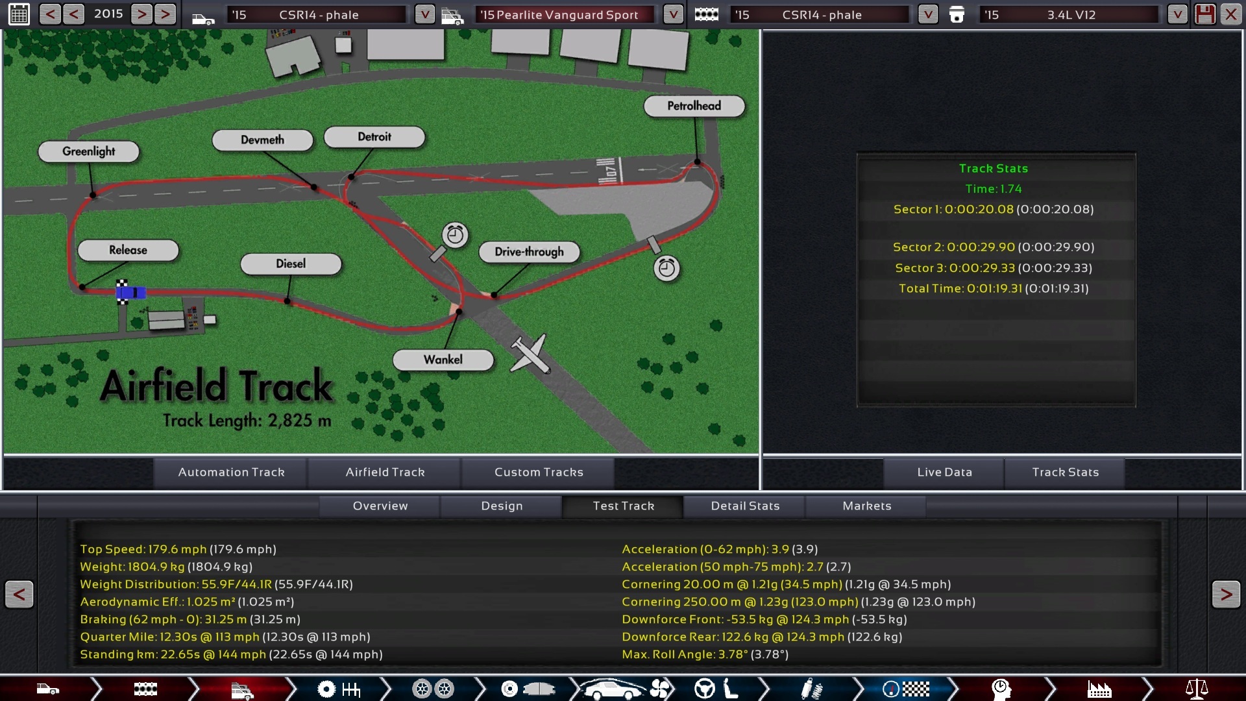
Task: Click the red left arrow page button
Action: coord(19,594)
